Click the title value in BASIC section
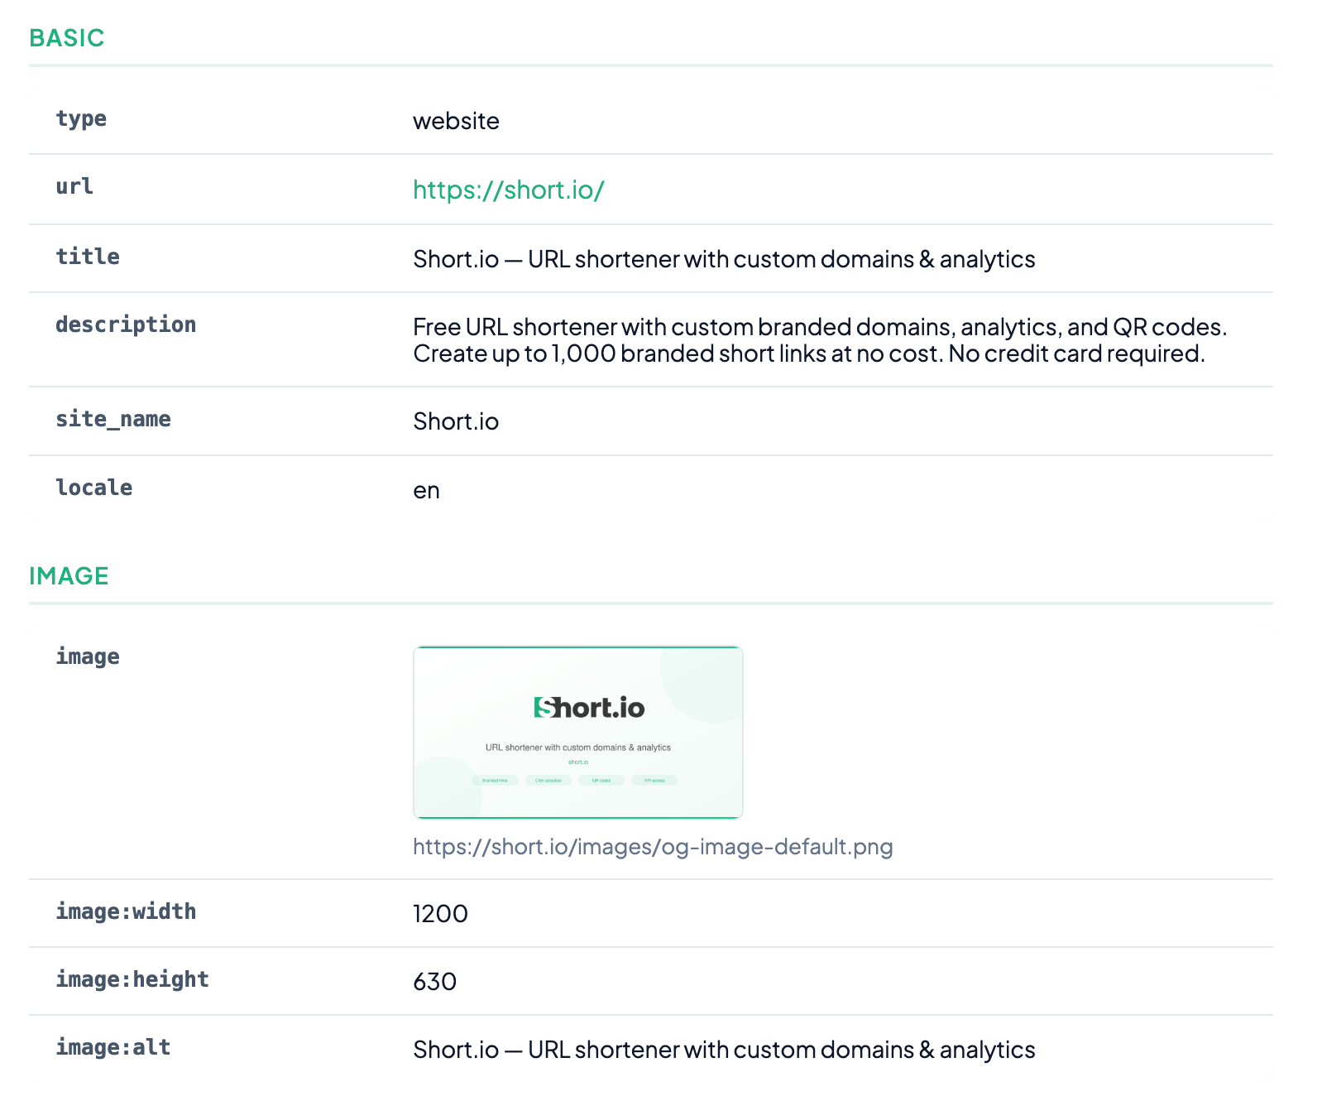1322x1101 pixels. pyautogui.click(x=723, y=259)
